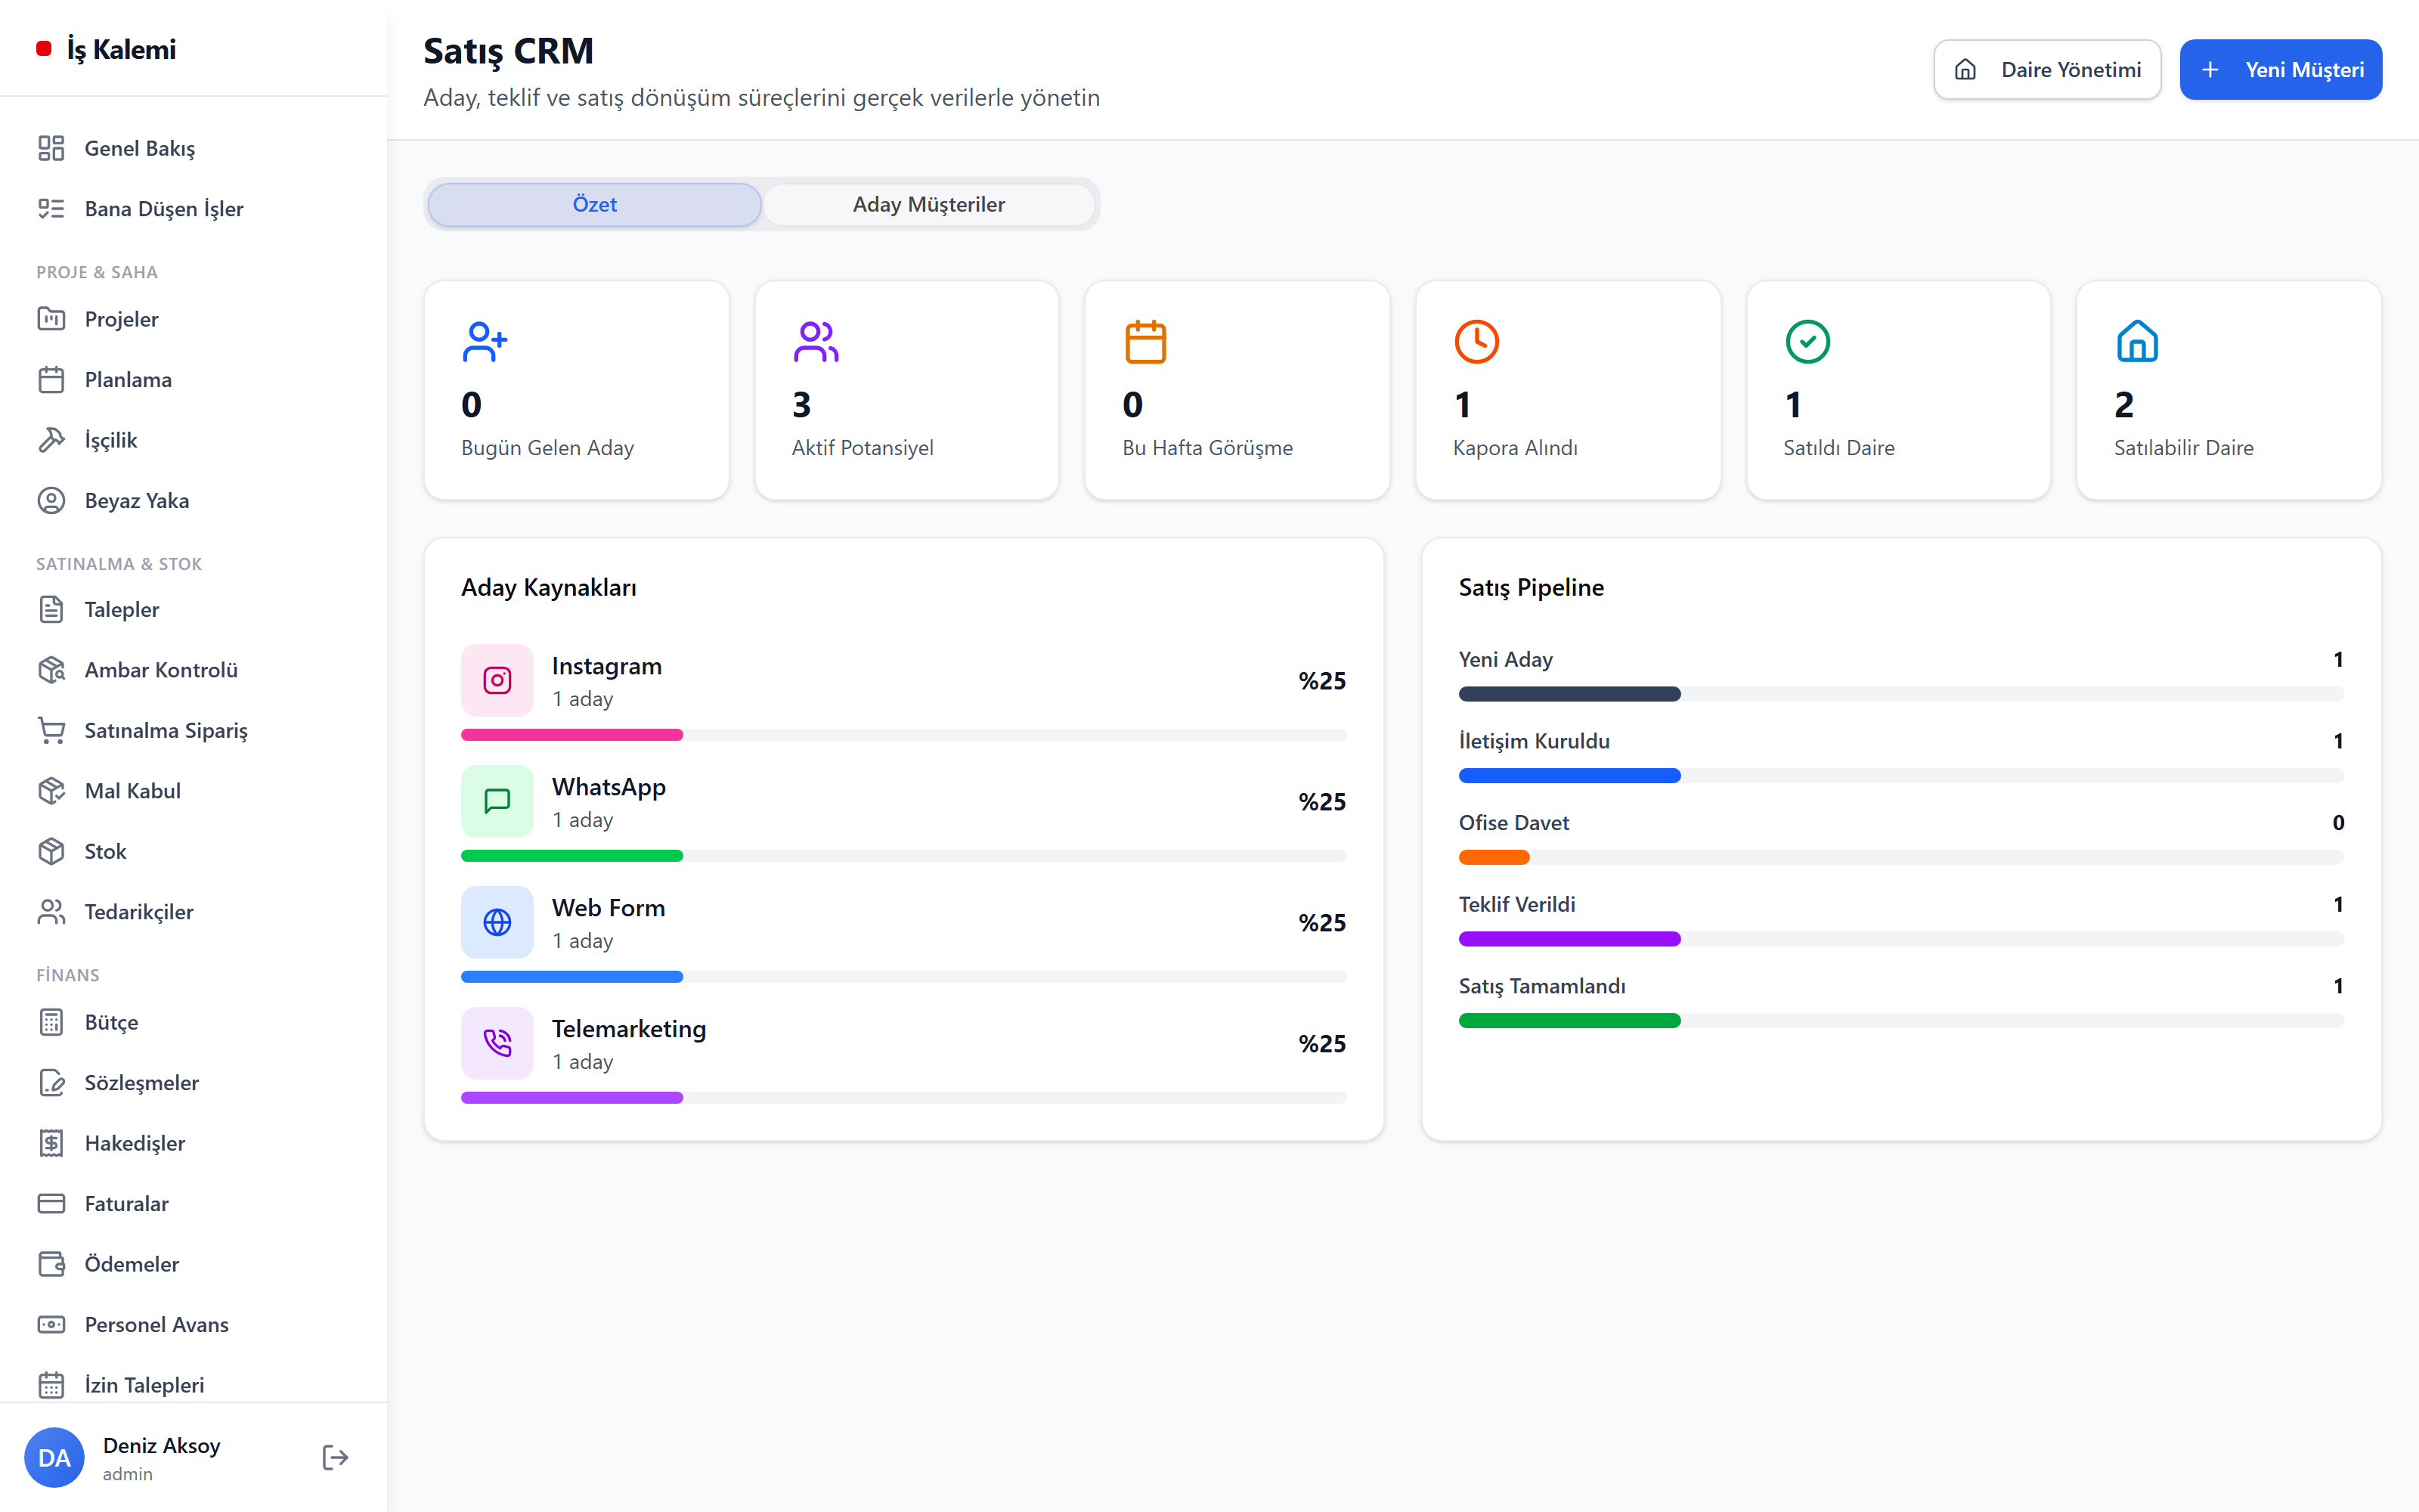Click the Mal Kabul sidebar item

pyautogui.click(x=194, y=790)
